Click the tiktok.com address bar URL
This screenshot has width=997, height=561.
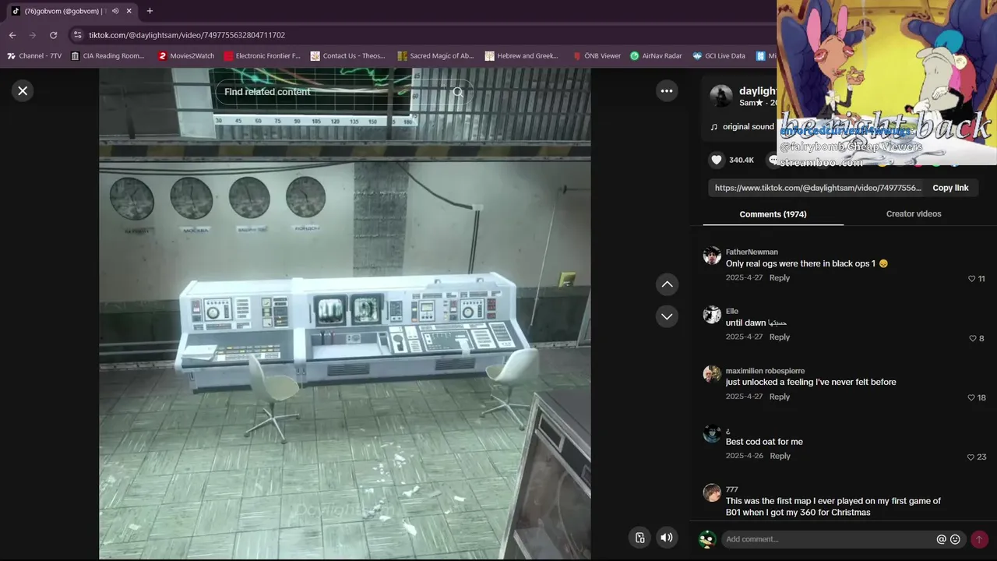(187, 35)
